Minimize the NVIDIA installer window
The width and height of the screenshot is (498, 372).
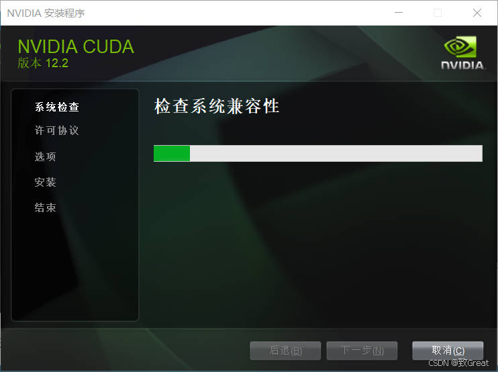pos(399,13)
